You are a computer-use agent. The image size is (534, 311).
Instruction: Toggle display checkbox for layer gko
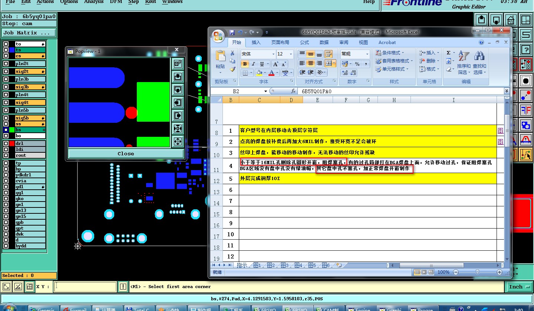(x=6, y=199)
